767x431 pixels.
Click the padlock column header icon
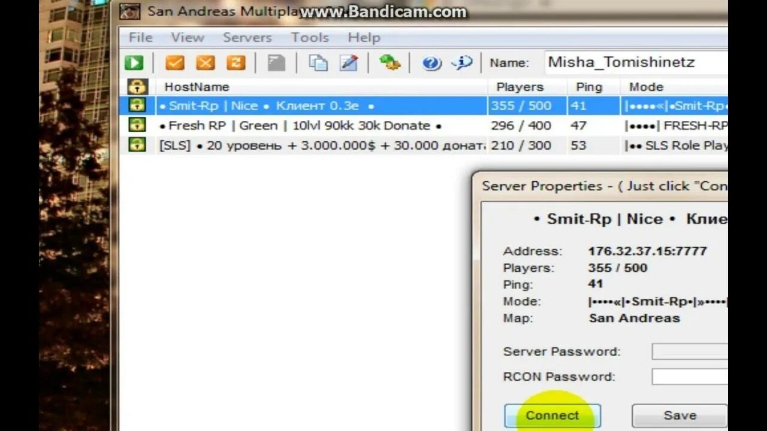click(x=137, y=87)
